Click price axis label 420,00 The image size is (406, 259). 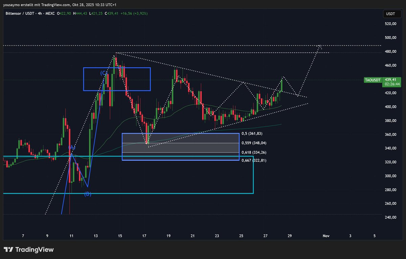pos(390,93)
